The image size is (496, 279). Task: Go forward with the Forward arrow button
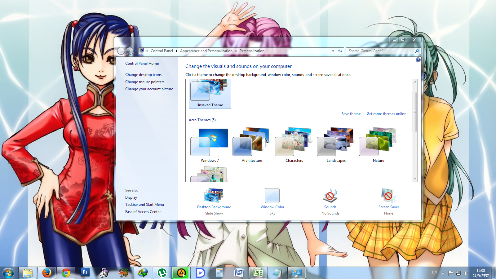pyautogui.click(x=130, y=51)
